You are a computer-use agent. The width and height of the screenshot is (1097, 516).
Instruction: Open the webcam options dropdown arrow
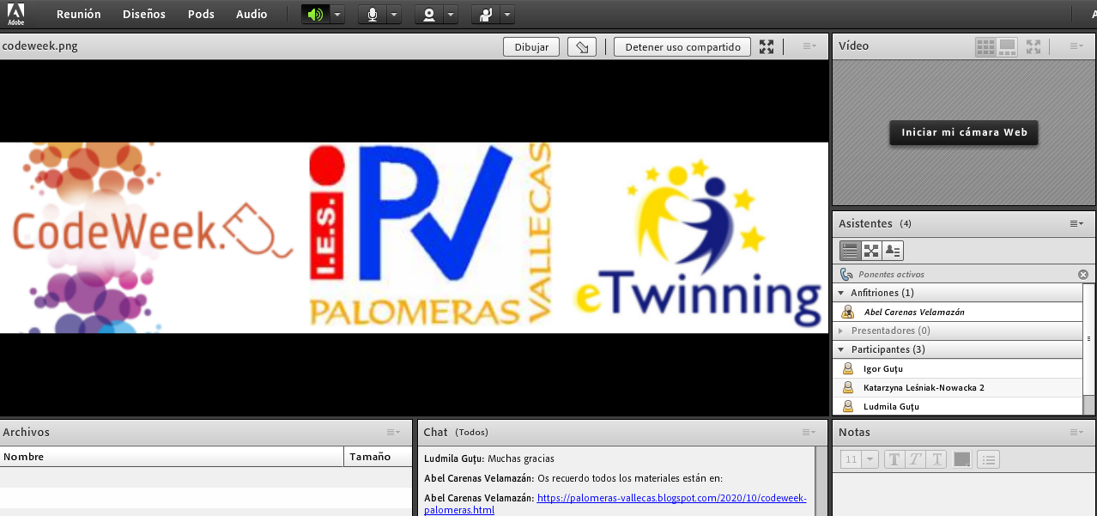451,15
